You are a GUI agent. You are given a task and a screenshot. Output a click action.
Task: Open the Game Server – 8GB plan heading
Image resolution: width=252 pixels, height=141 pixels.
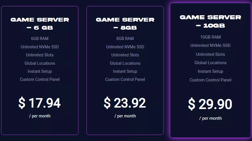(125, 24)
